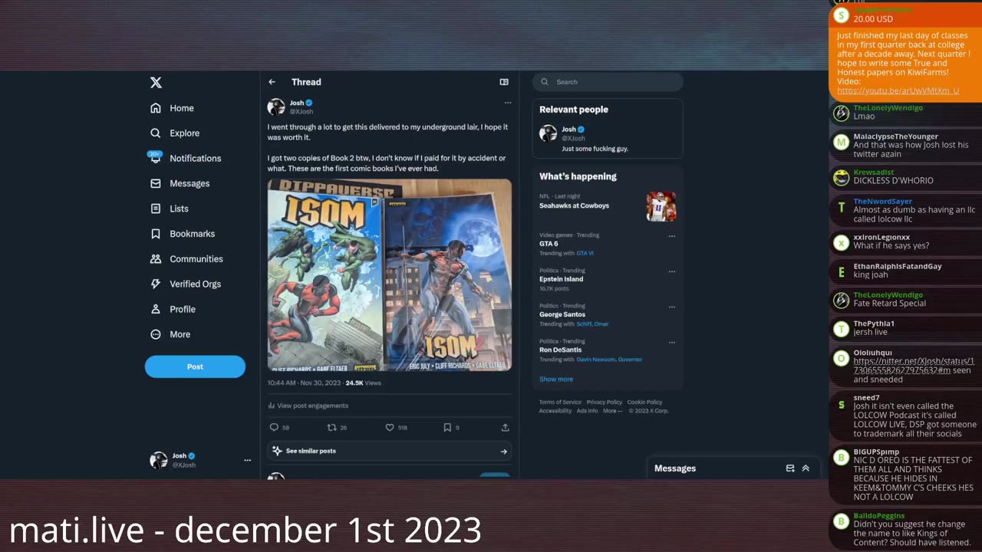This screenshot has width=982, height=552.
Task: Click the X logo icon
Action: click(156, 83)
